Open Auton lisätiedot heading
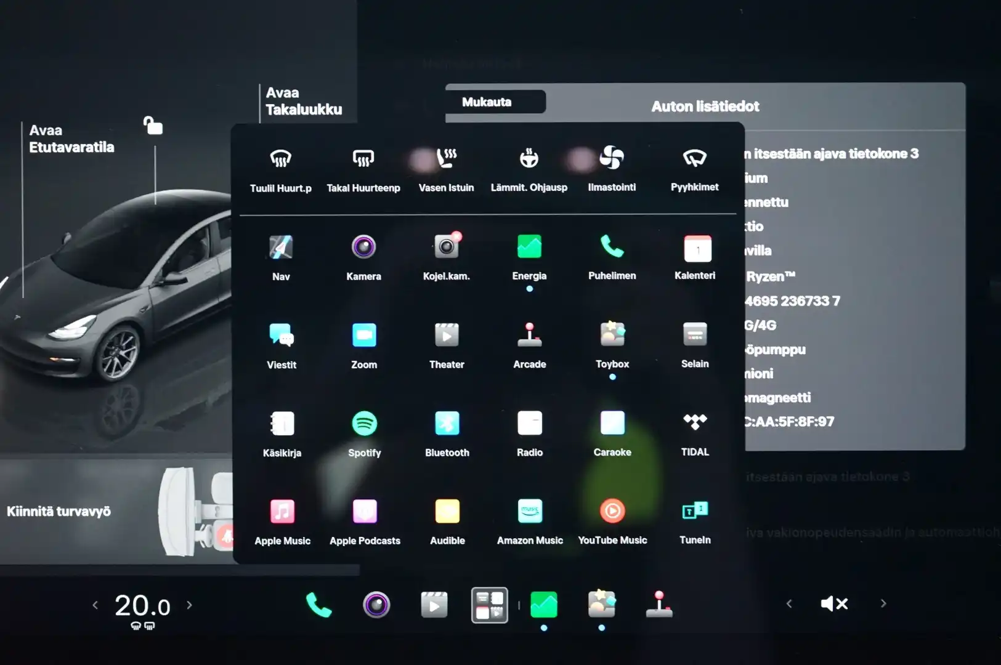This screenshot has height=665, width=1001. 705,107
